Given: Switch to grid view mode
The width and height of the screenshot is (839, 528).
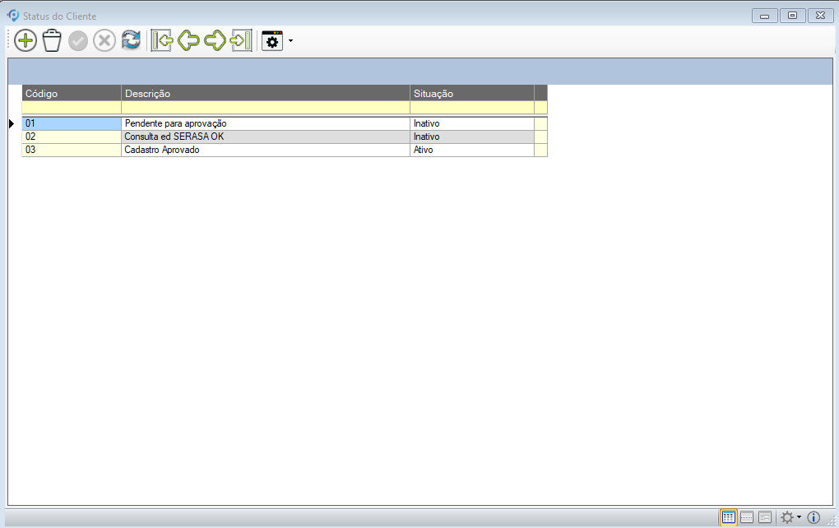Looking at the screenshot, I should coord(728,517).
